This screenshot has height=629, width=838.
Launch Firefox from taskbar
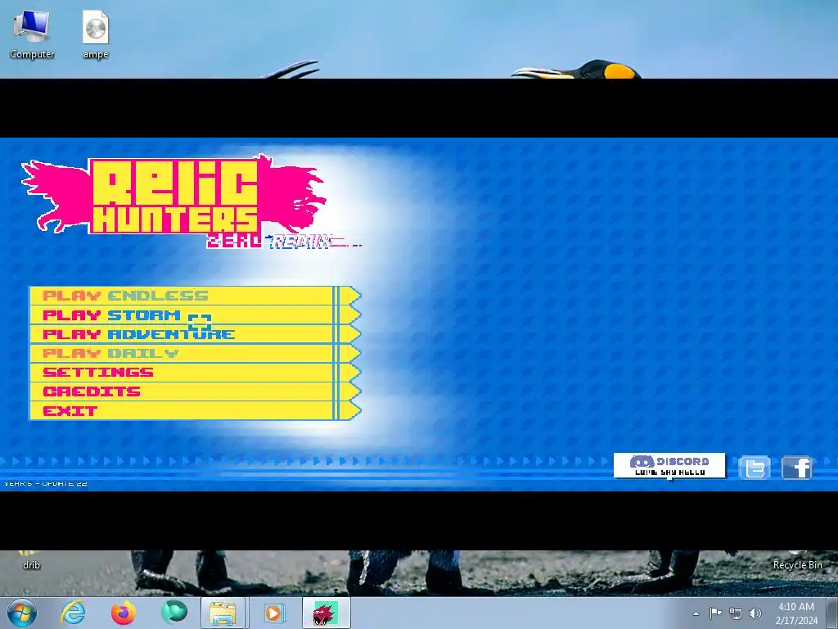click(x=123, y=613)
